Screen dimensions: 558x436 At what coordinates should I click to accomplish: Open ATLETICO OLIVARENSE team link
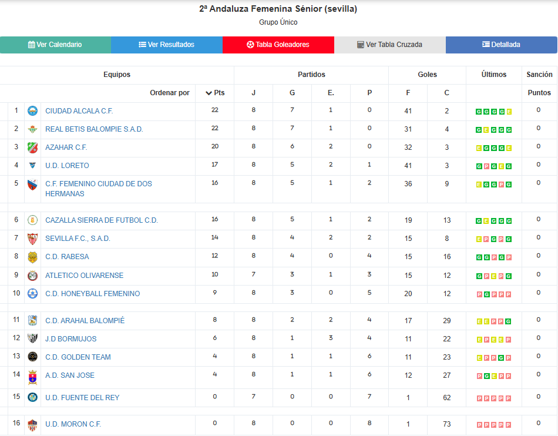(x=85, y=276)
